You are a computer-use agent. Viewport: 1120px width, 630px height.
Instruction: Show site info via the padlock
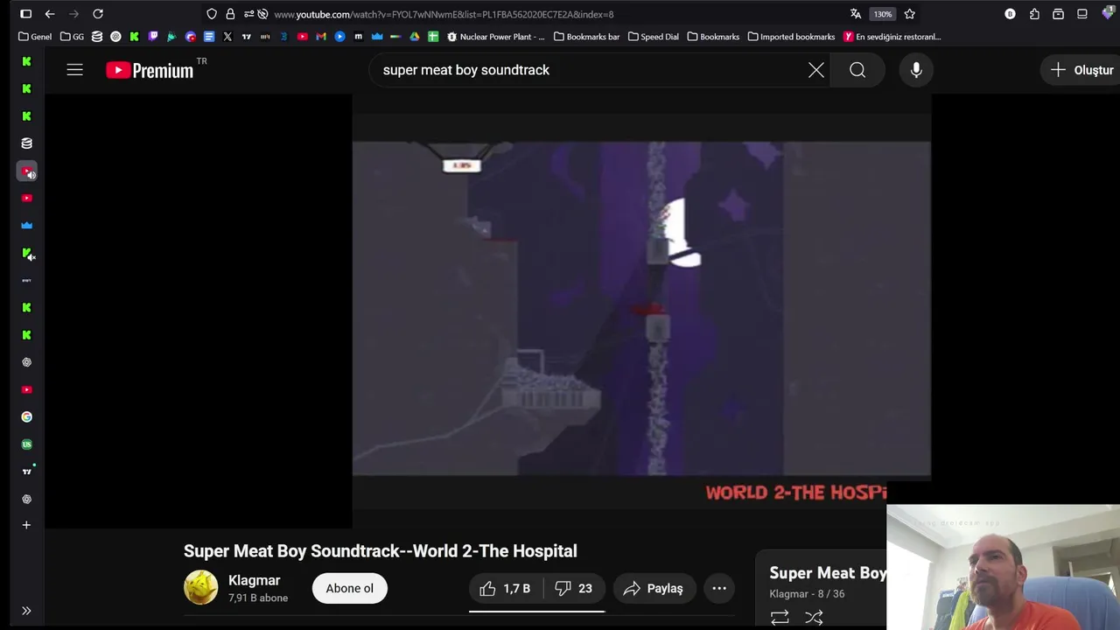230,14
